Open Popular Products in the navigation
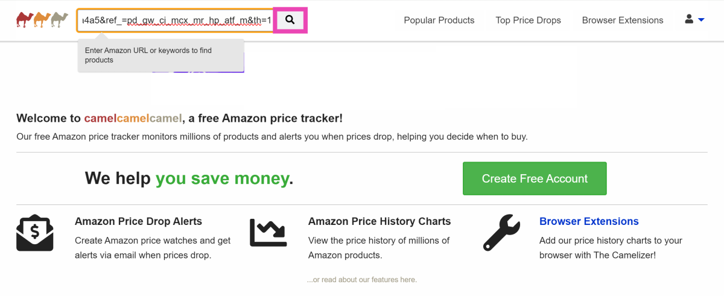Viewport: 724px width, 296px height. click(x=439, y=20)
